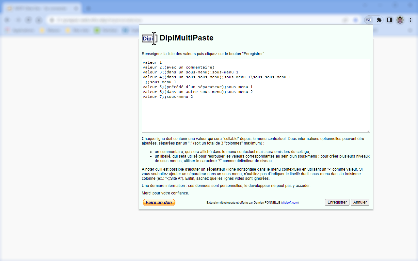Click the paragraph "A noter qu'il est possible"
Image resolution: width=418 pixels, height=261 pixels.
(252, 174)
